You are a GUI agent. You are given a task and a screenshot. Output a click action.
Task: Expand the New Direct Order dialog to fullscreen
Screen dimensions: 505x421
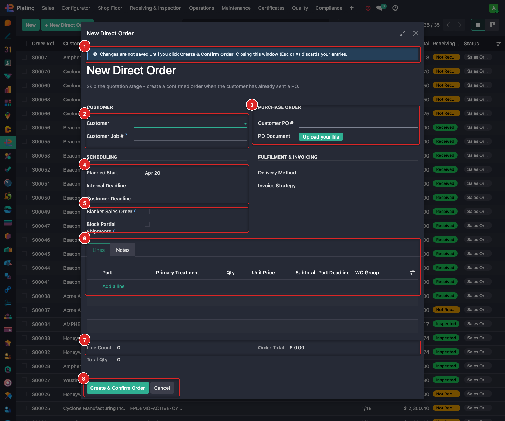pyautogui.click(x=402, y=33)
